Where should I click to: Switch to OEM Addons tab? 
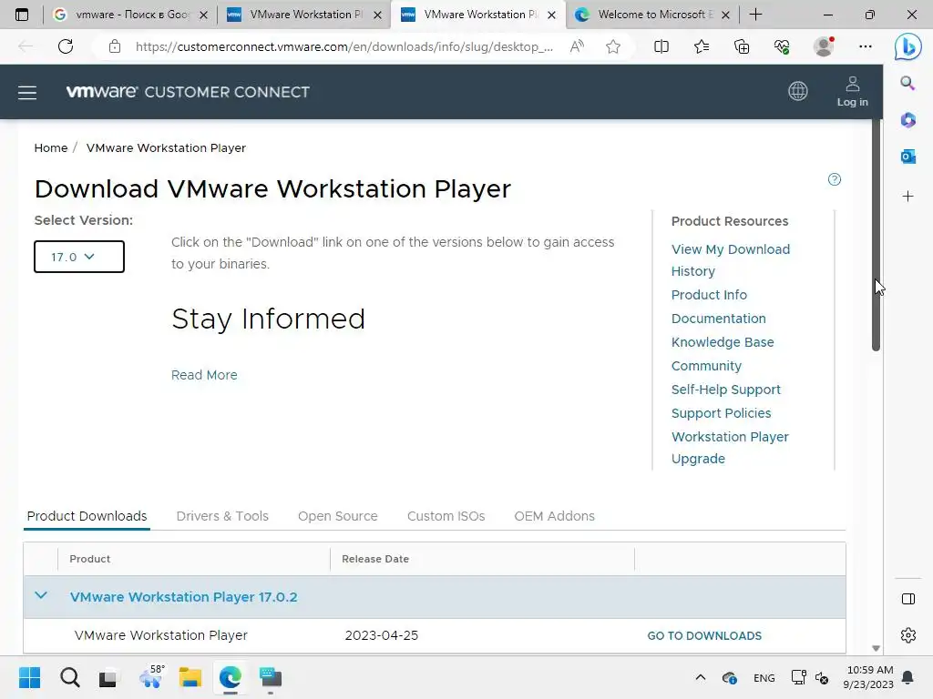(555, 516)
